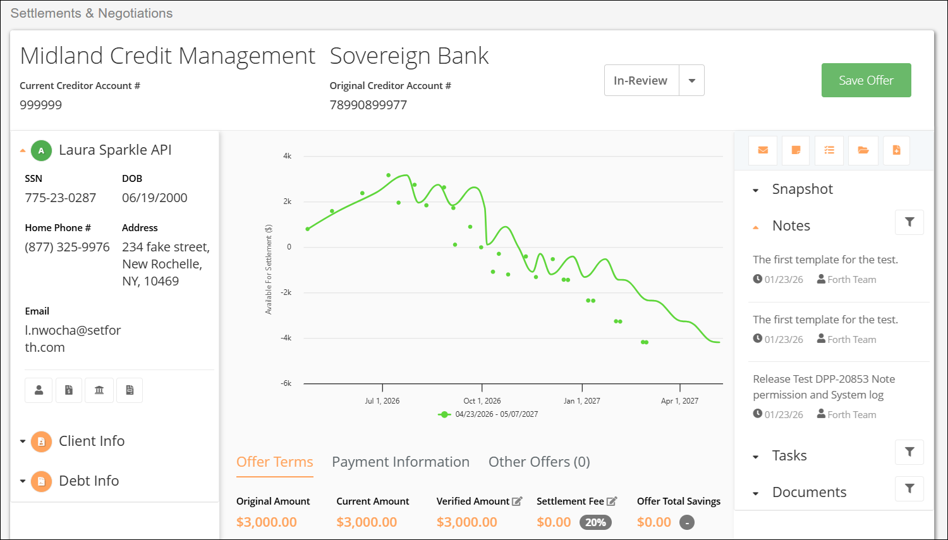948x540 pixels.
Task: Click the address 234 fake street
Action: click(166, 264)
